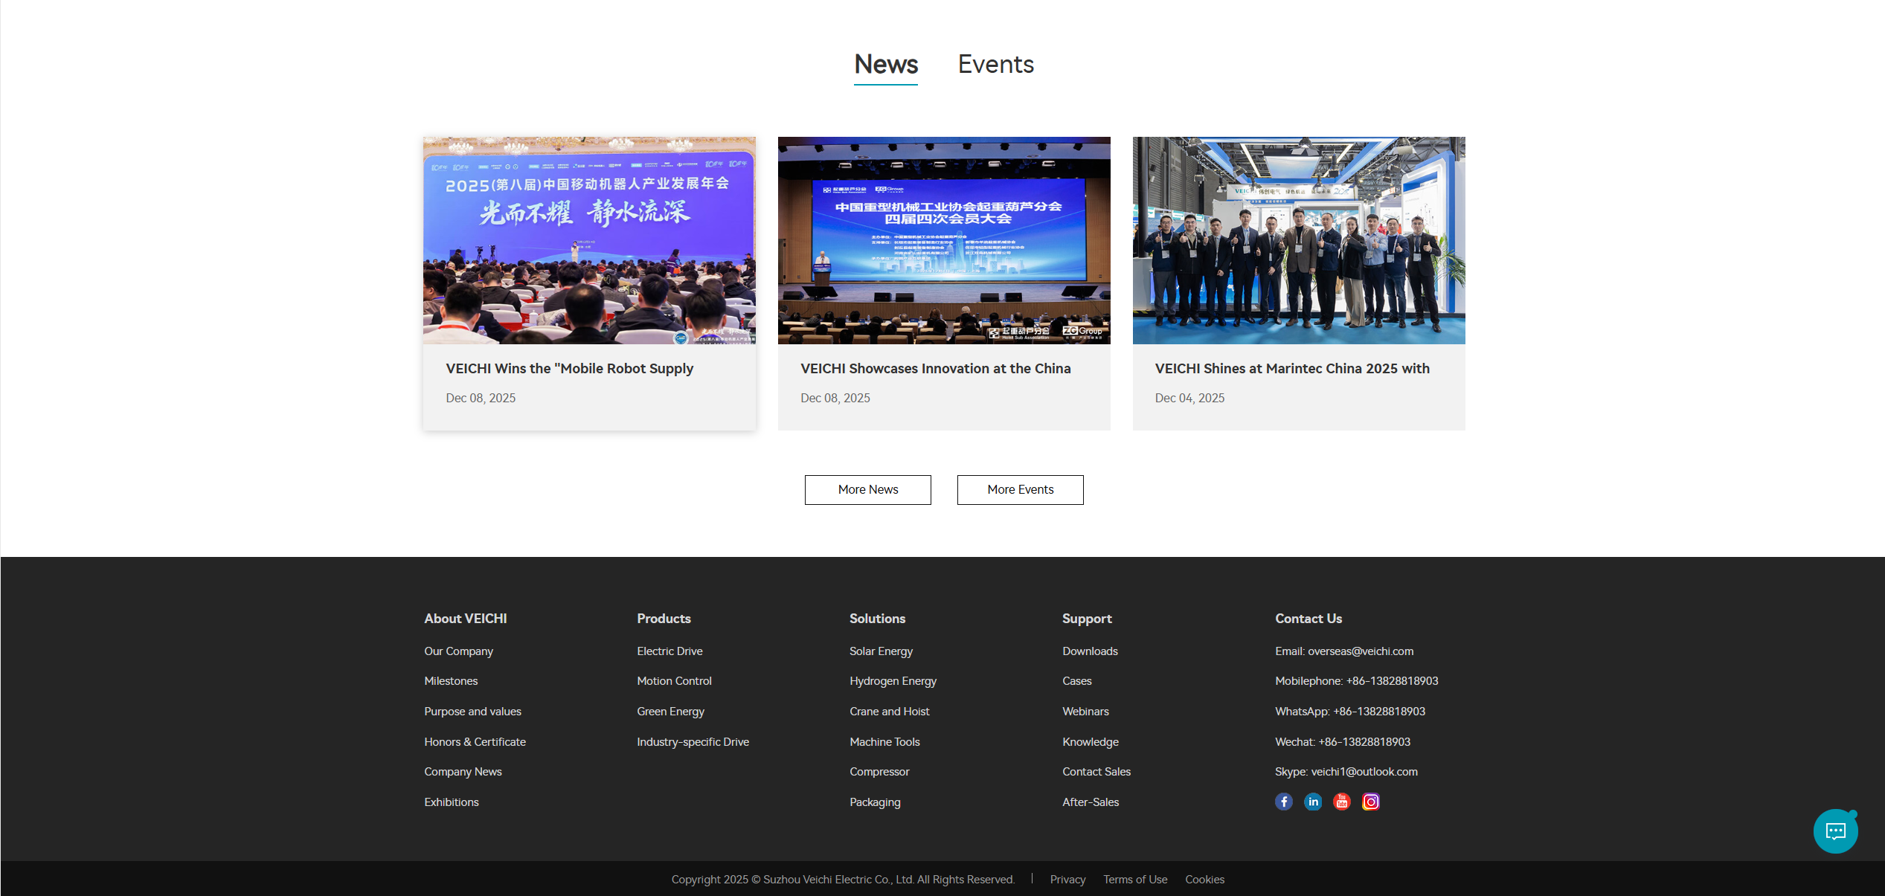Open the Marintec China 2025 photo
1885x896 pixels.
coord(1298,240)
